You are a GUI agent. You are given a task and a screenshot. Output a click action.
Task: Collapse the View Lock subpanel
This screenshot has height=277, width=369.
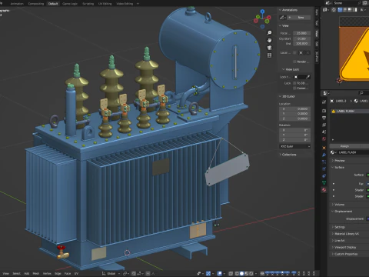coord(291,69)
